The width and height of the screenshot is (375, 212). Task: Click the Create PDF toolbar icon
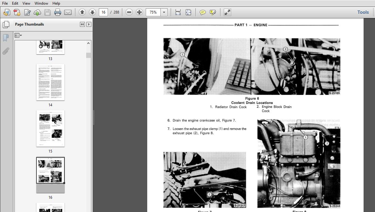(x=17, y=12)
